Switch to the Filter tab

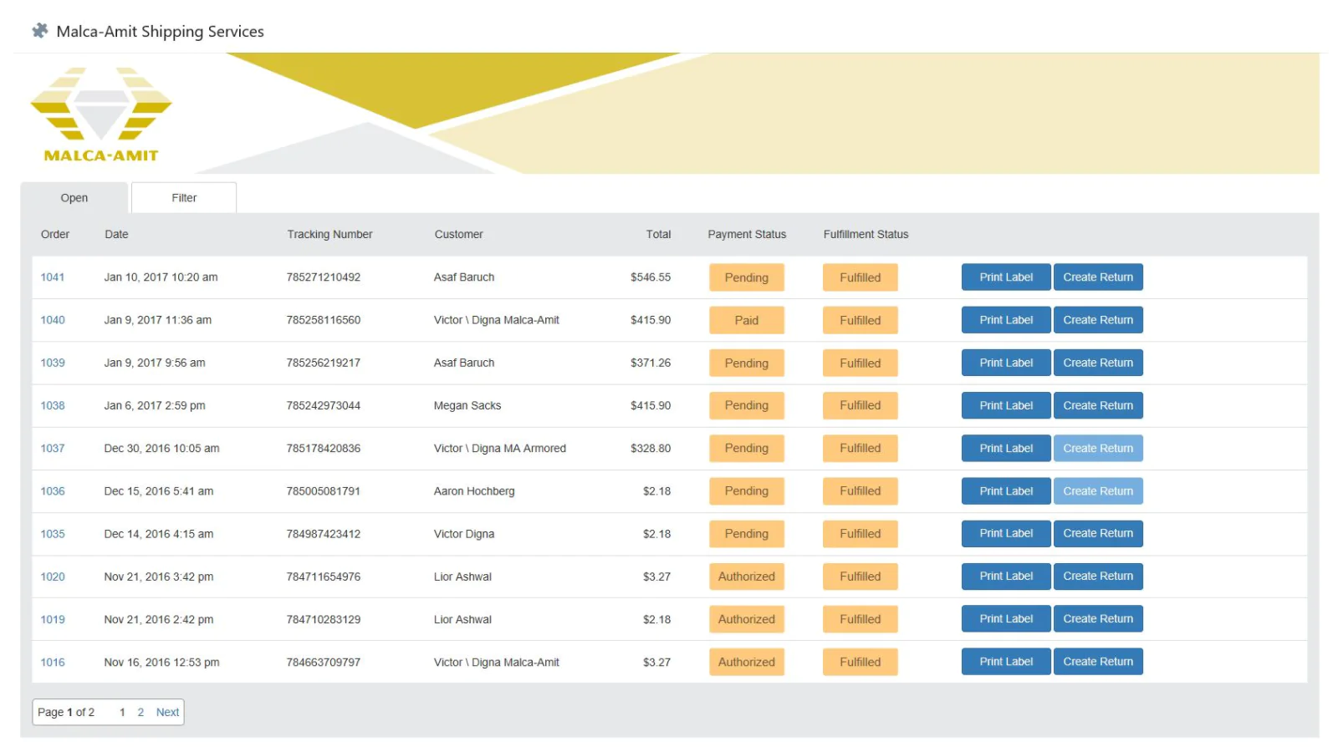(x=183, y=197)
